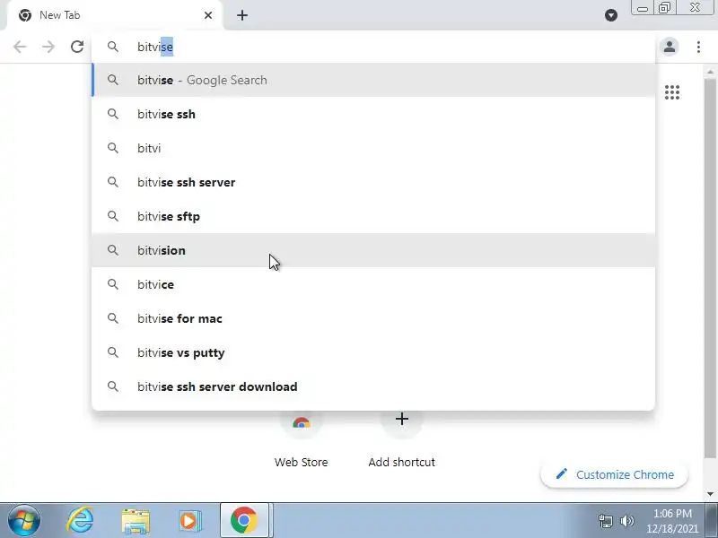Image resolution: width=718 pixels, height=538 pixels.
Task: Open a new tab with plus button
Action: pyautogui.click(x=242, y=15)
